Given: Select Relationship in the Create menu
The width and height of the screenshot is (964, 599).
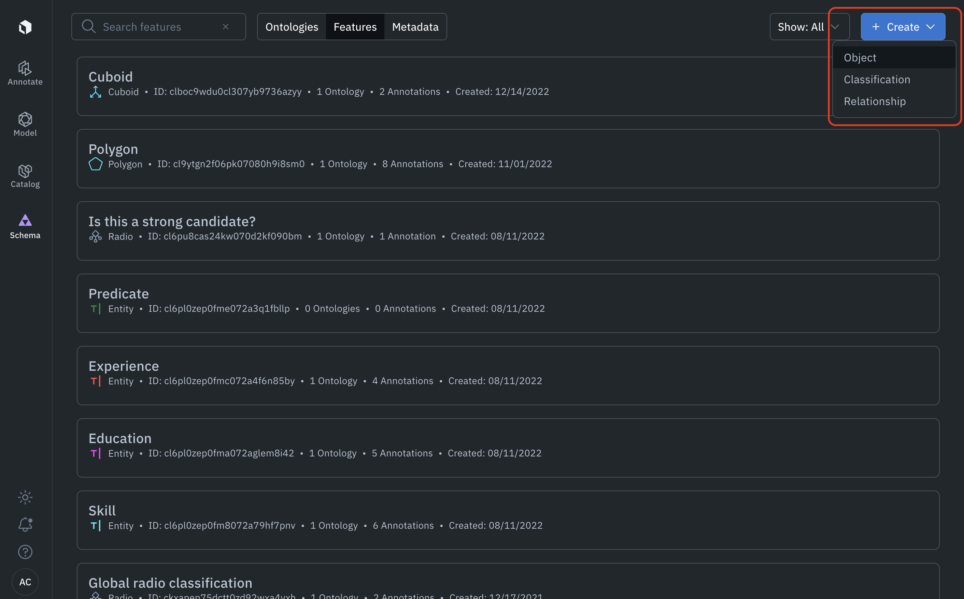Looking at the screenshot, I should coord(875,101).
